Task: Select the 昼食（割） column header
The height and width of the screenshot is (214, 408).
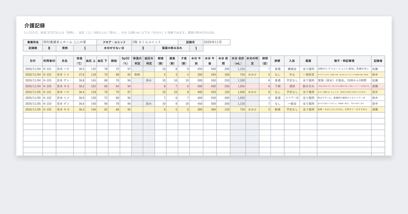Action: (172, 61)
